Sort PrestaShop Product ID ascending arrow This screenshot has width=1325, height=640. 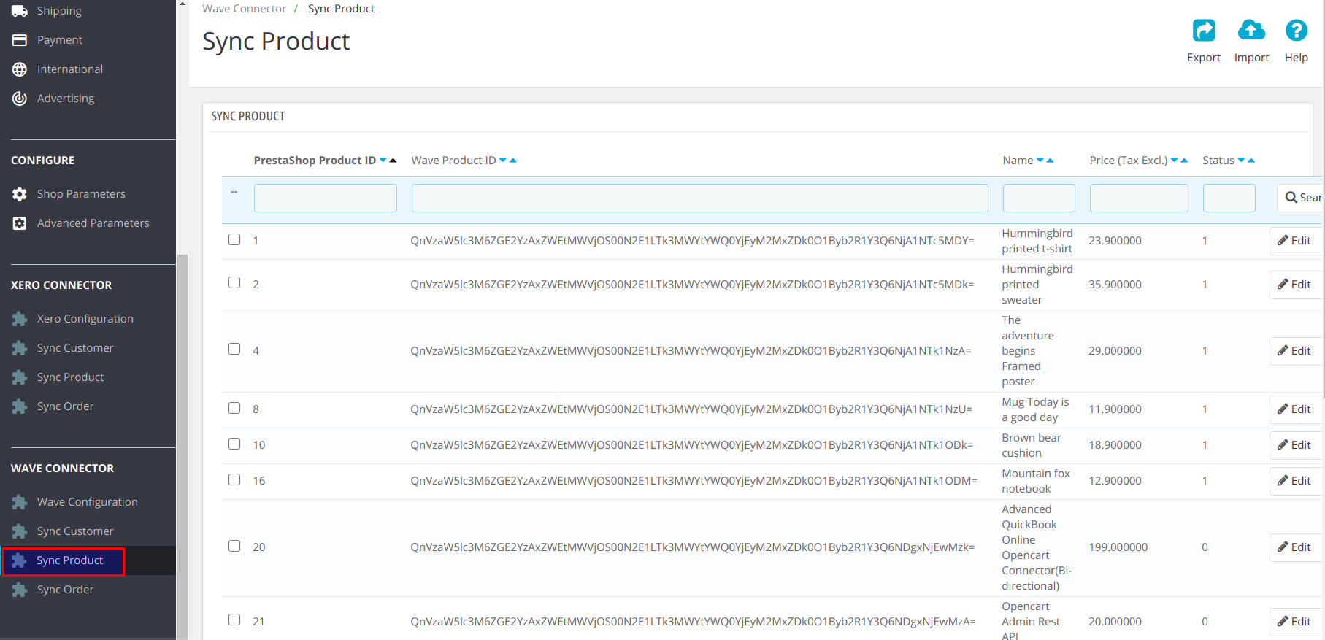393,161
